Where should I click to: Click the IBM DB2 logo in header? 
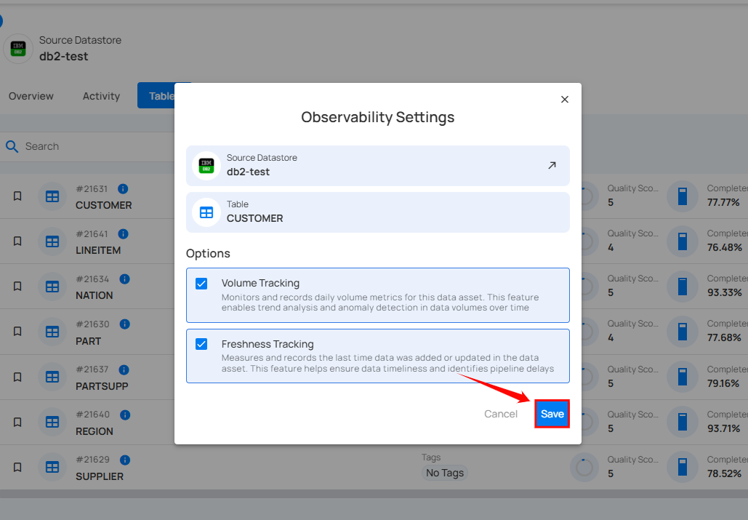pos(18,49)
